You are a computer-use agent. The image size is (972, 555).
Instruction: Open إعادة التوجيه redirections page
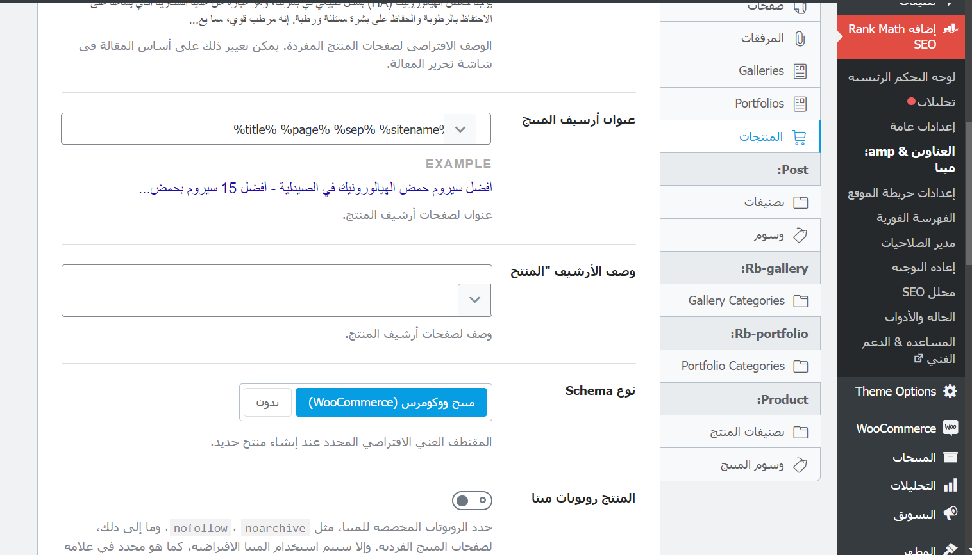[923, 267]
